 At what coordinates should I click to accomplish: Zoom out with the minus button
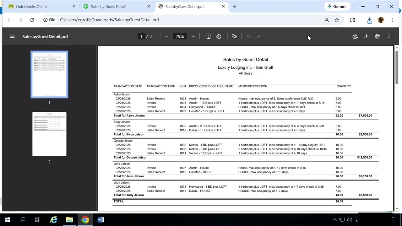(x=166, y=36)
